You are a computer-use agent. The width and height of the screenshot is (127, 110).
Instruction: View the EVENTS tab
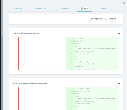[104, 9]
